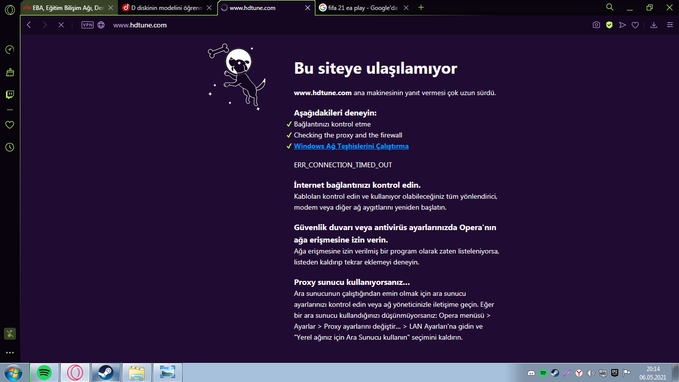Take a snapshot with the camera icon
The image size is (679, 382).
click(596, 25)
